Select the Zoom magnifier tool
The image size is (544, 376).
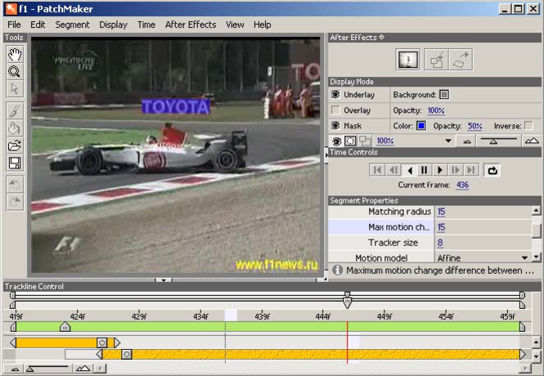(14, 71)
